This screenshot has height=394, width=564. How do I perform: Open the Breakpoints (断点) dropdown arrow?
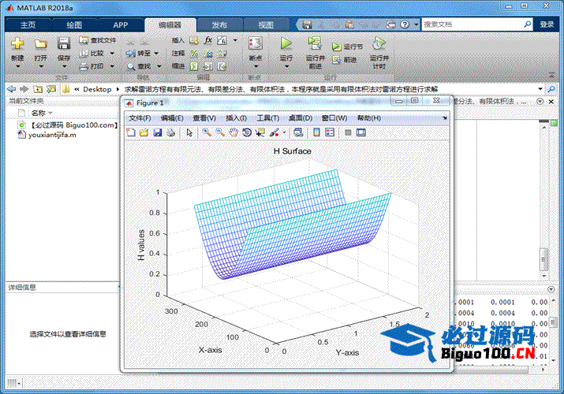(x=256, y=66)
